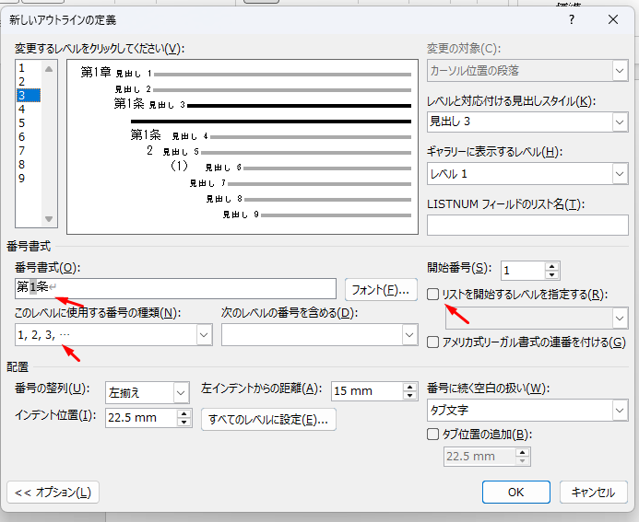Screen dimensions: 639x522
Task: Enable リストを開始するレベルを指定する checkbox
Action: (x=433, y=294)
